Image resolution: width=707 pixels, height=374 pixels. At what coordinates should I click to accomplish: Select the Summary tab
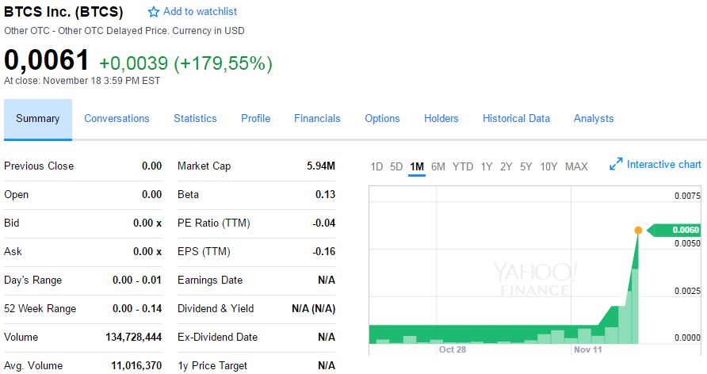point(38,119)
